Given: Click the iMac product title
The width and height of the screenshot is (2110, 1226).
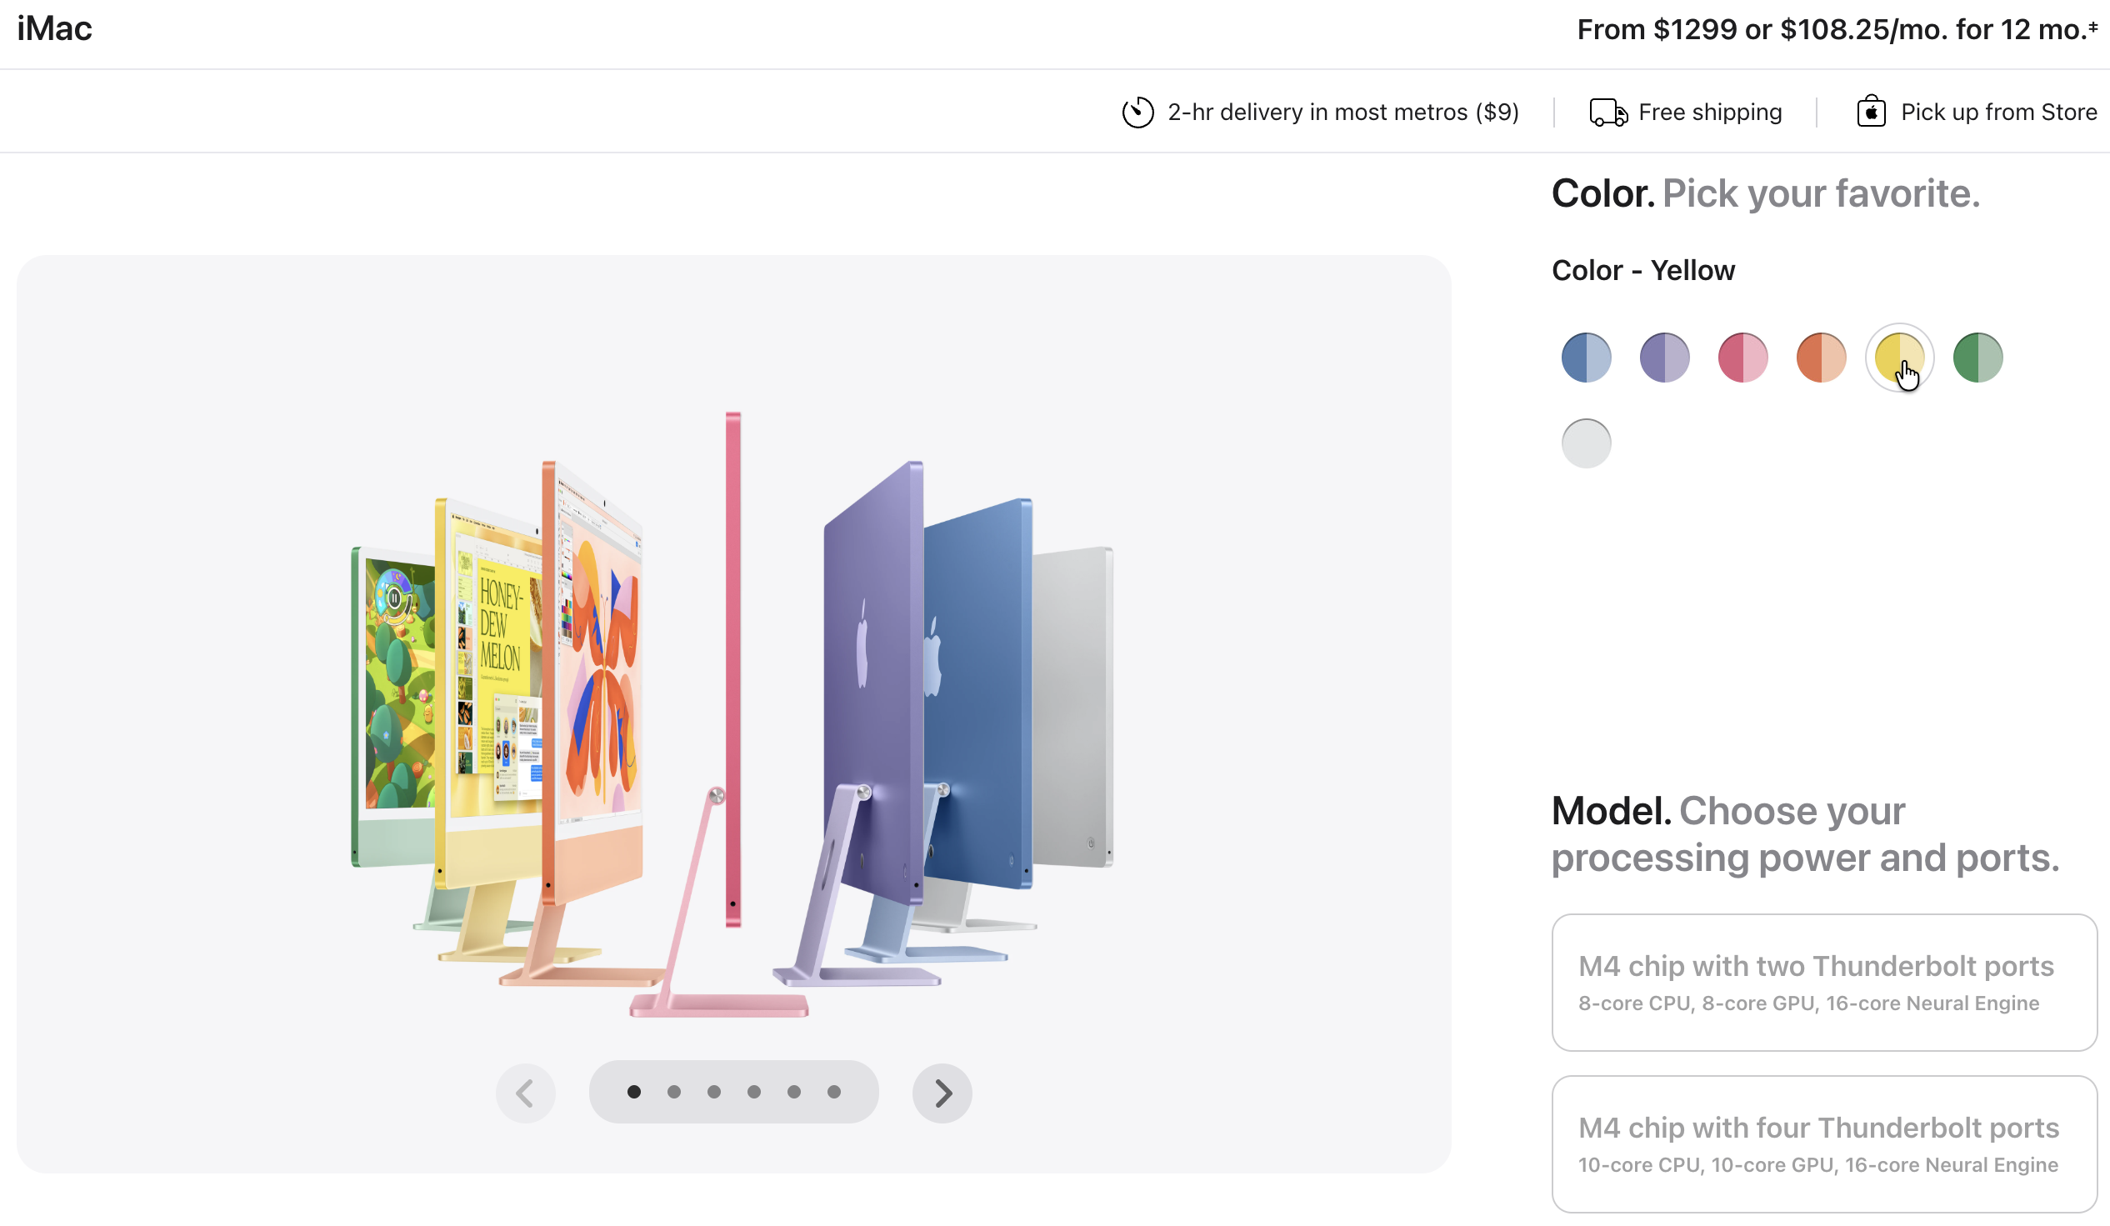Looking at the screenshot, I should (x=54, y=29).
